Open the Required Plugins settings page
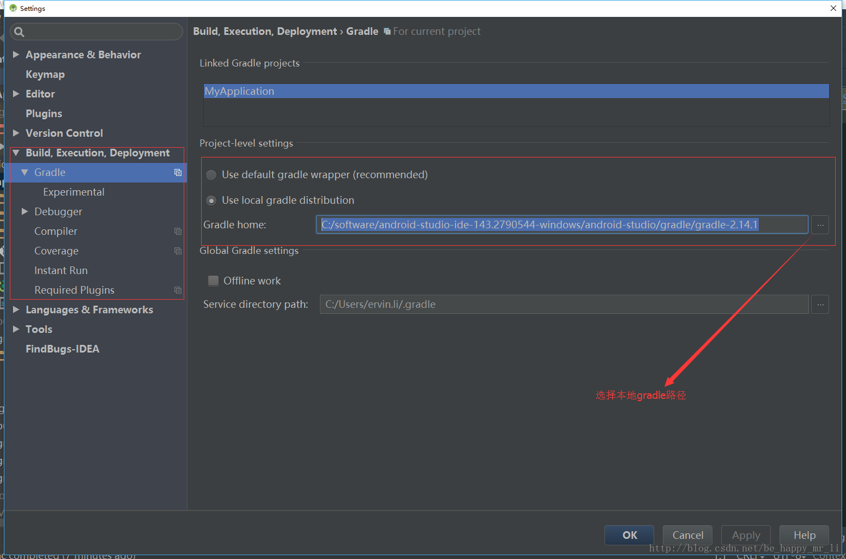Screen dimensions: 846x559 [x=74, y=290]
